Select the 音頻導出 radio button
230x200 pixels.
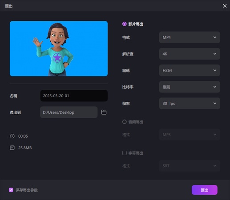[124, 122]
